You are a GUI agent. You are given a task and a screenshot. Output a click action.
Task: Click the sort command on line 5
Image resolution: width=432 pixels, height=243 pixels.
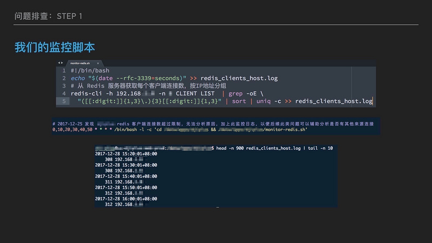click(239, 102)
